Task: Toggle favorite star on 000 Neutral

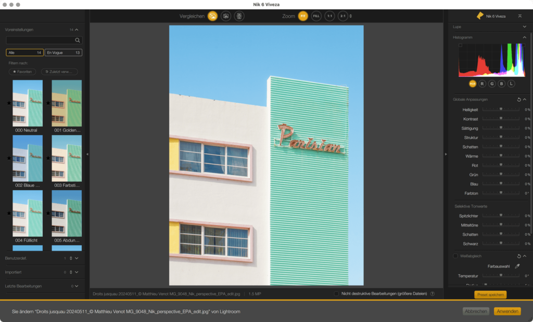Action: [x=9, y=103]
